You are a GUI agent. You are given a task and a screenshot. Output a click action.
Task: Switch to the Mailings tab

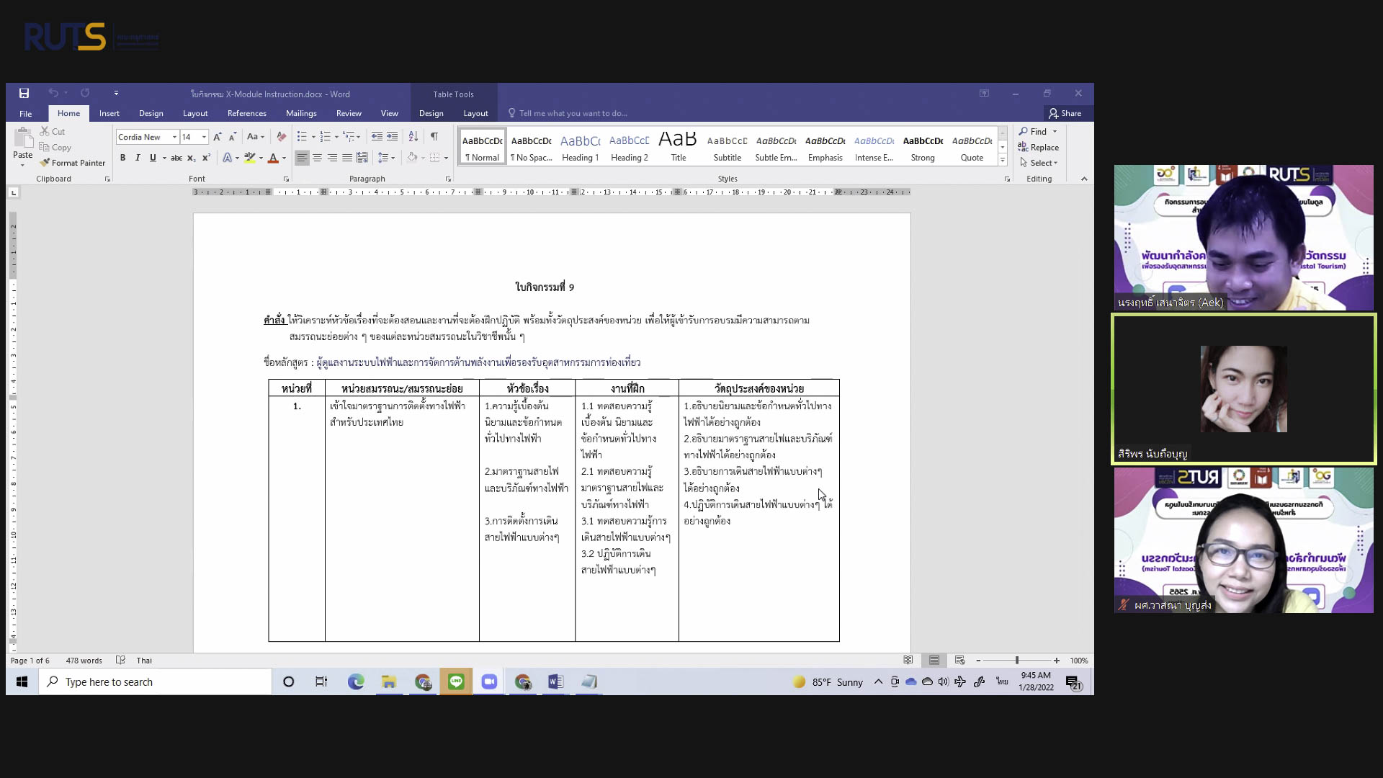[301, 113]
